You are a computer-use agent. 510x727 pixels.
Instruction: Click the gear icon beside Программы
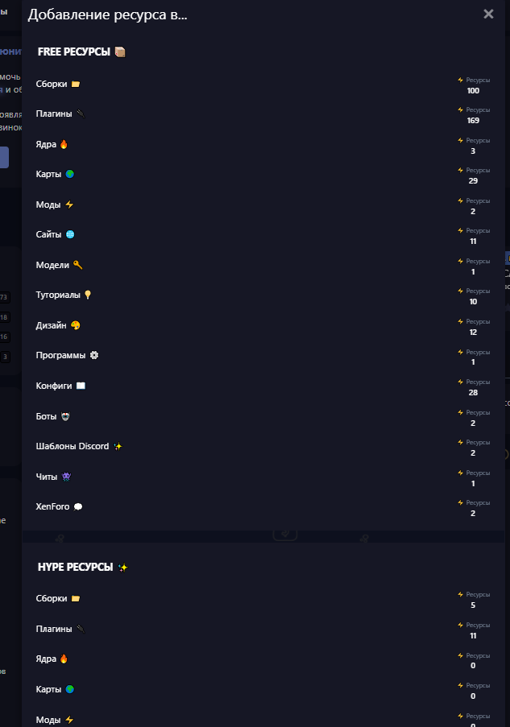click(x=94, y=355)
